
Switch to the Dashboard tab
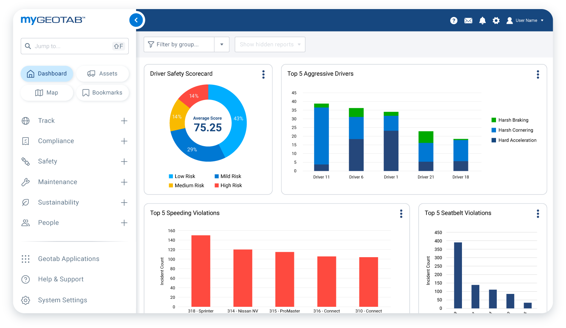[47, 73]
